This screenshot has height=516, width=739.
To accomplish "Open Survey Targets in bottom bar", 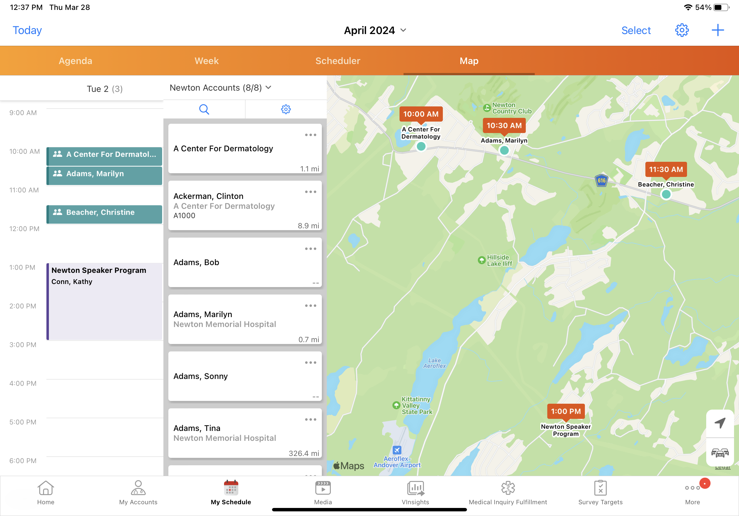I will [x=600, y=492].
